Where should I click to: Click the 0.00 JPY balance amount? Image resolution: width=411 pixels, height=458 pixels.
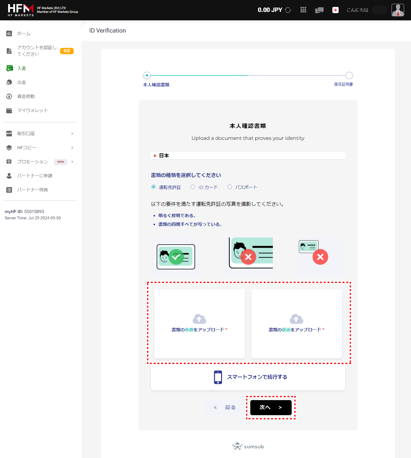270,10
